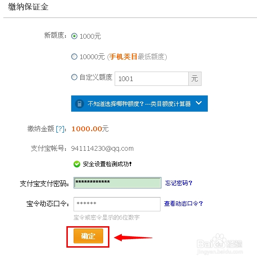257x261 pixels.
Task: Click the orange 确定 confirm button
Action: [88, 236]
